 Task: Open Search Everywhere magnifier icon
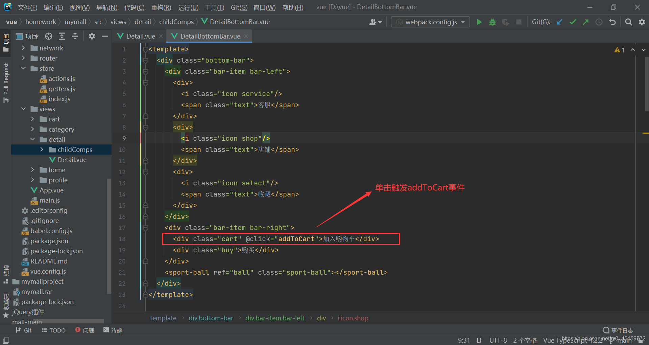[628, 22]
